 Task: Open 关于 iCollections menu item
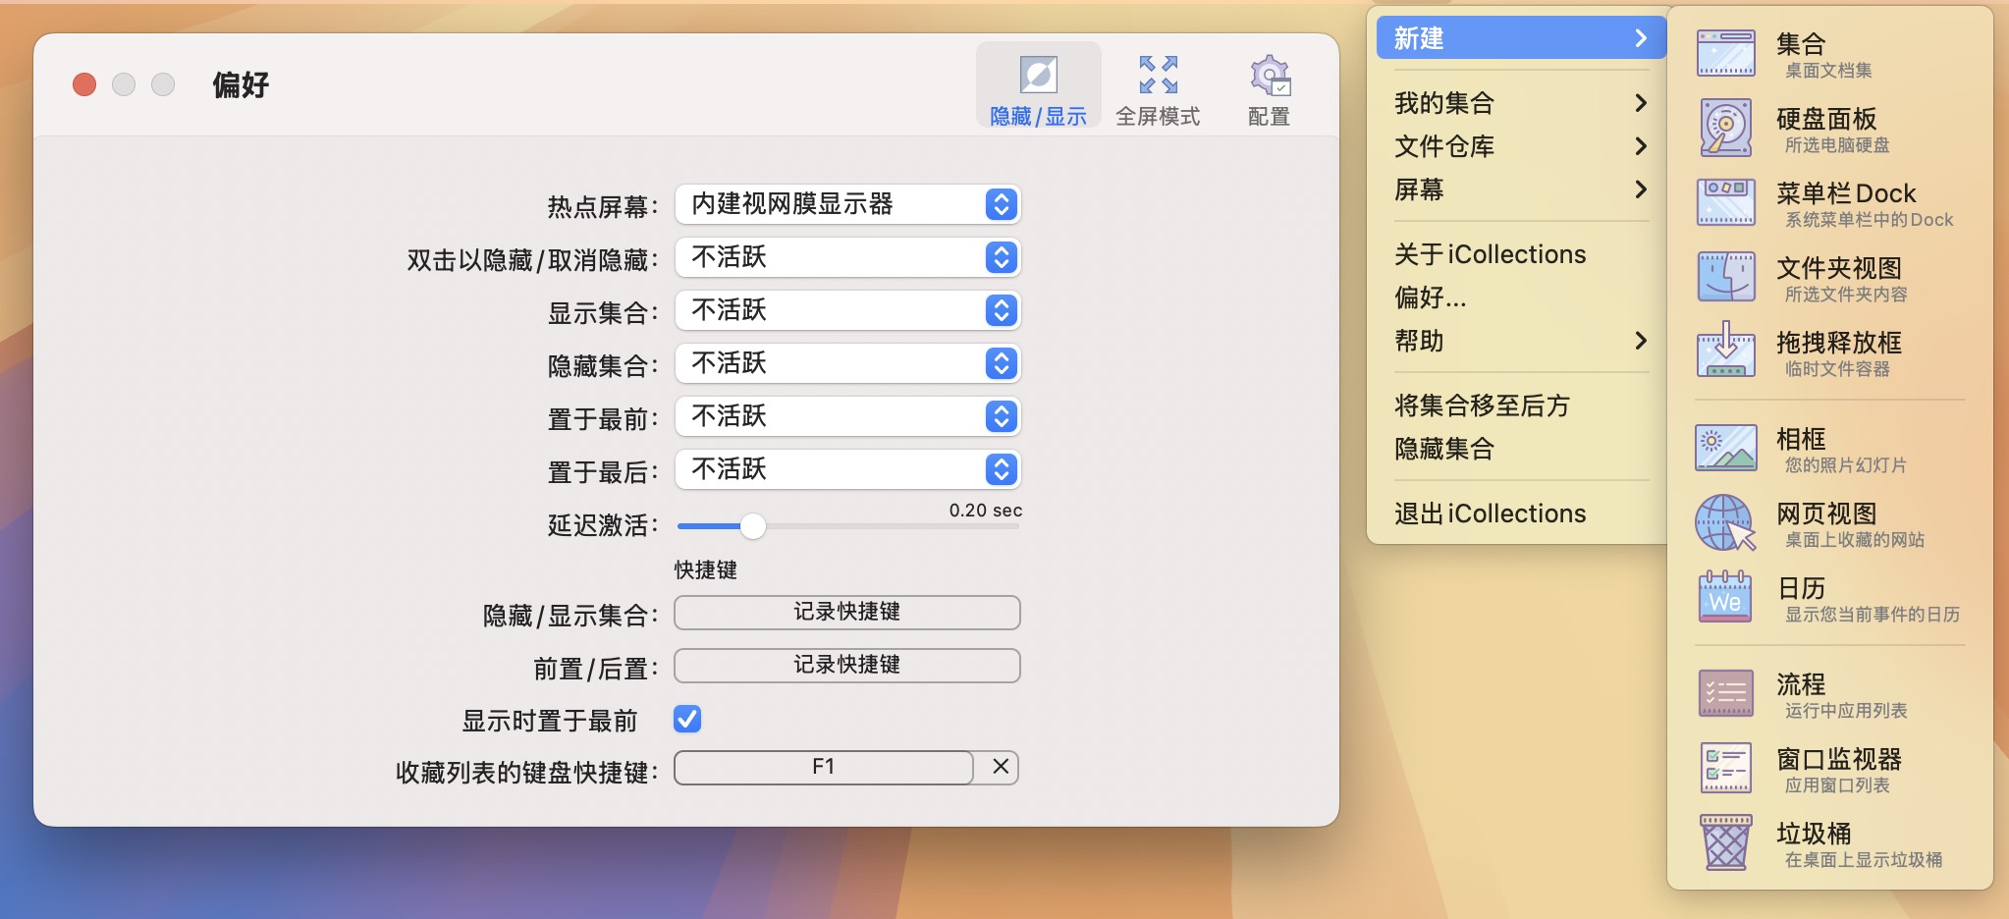tap(1489, 253)
